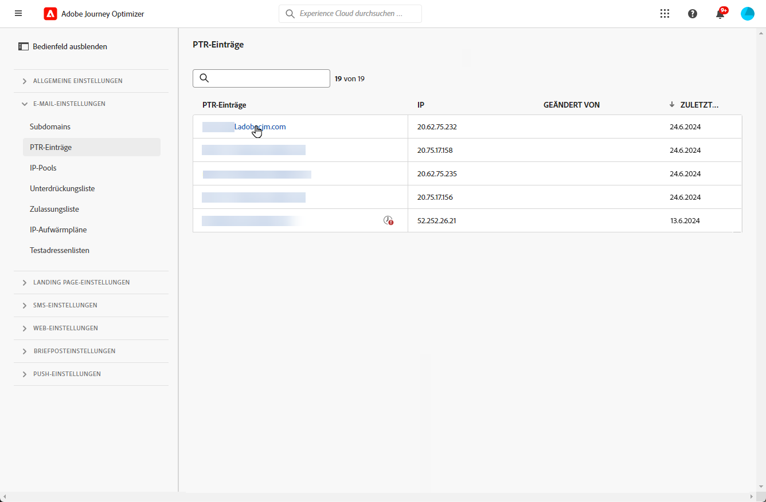Click the Bedienfeld ausblenden panel icon
This screenshot has width=766, height=502.
[x=24, y=46]
